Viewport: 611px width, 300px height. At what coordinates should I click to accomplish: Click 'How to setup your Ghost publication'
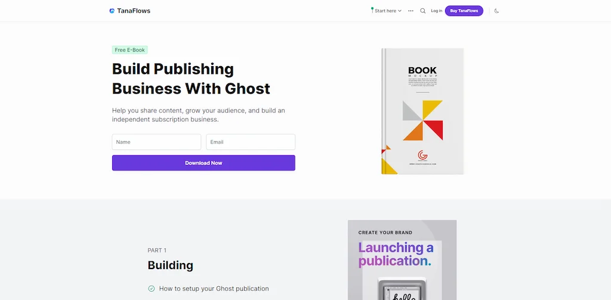tap(214, 289)
